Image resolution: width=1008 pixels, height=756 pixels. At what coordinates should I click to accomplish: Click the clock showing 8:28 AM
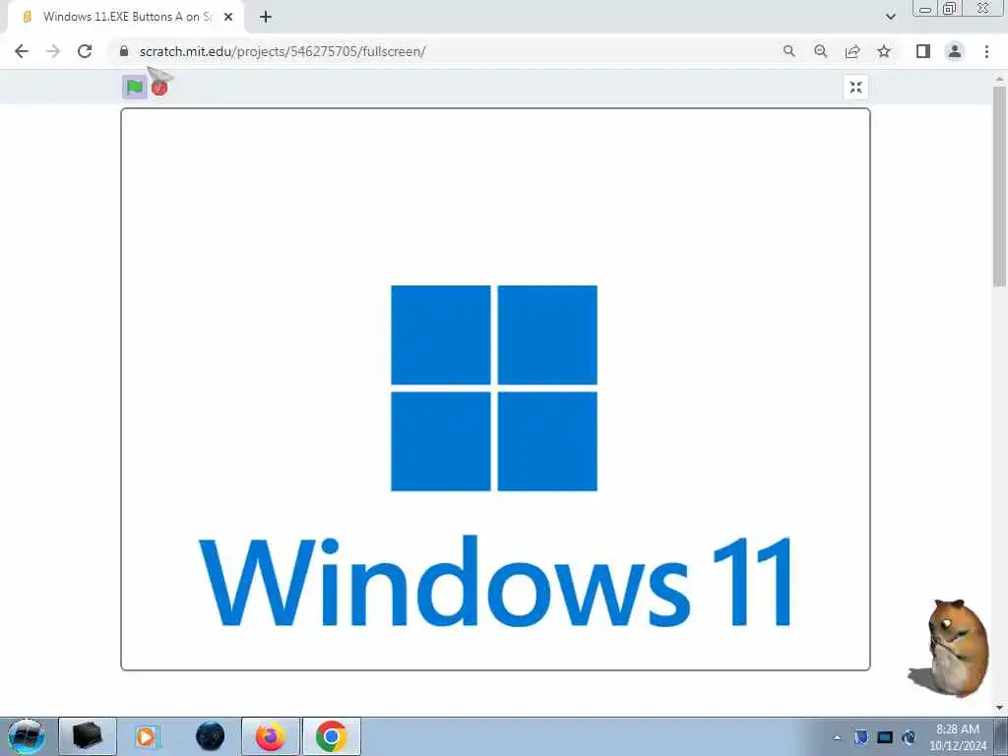pyautogui.click(x=958, y=737)
